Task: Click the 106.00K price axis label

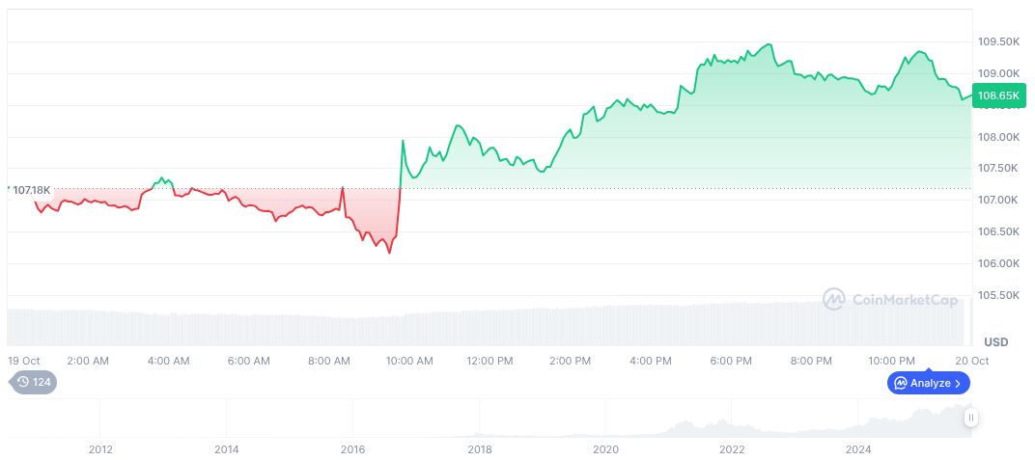Action: pos(999,263)
